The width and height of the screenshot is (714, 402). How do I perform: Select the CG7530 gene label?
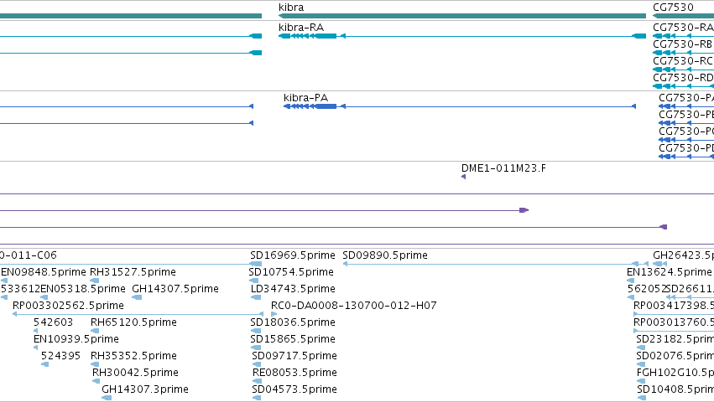[x=673, y=8]
